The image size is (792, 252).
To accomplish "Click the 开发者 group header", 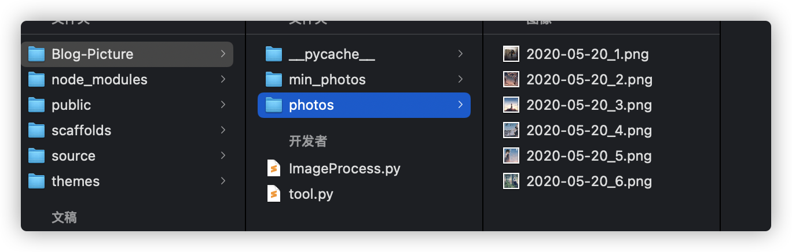I will click(308, 142).
